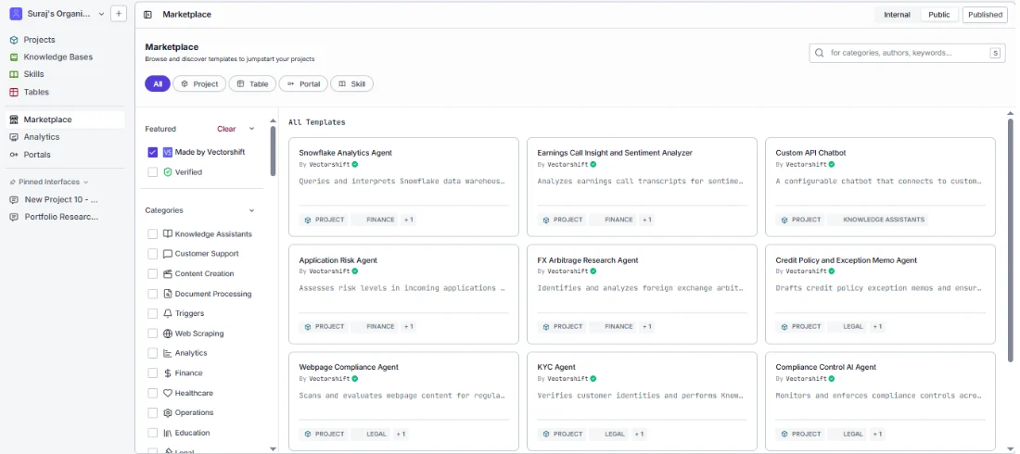
Task: Uncheck the Made by Vectorshift checkbox
Action: (153, 152)
